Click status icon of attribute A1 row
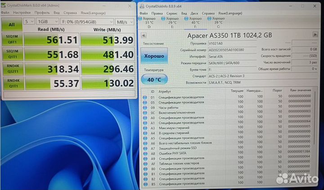This screenshot has height=190, width=324. click(145, 123)
